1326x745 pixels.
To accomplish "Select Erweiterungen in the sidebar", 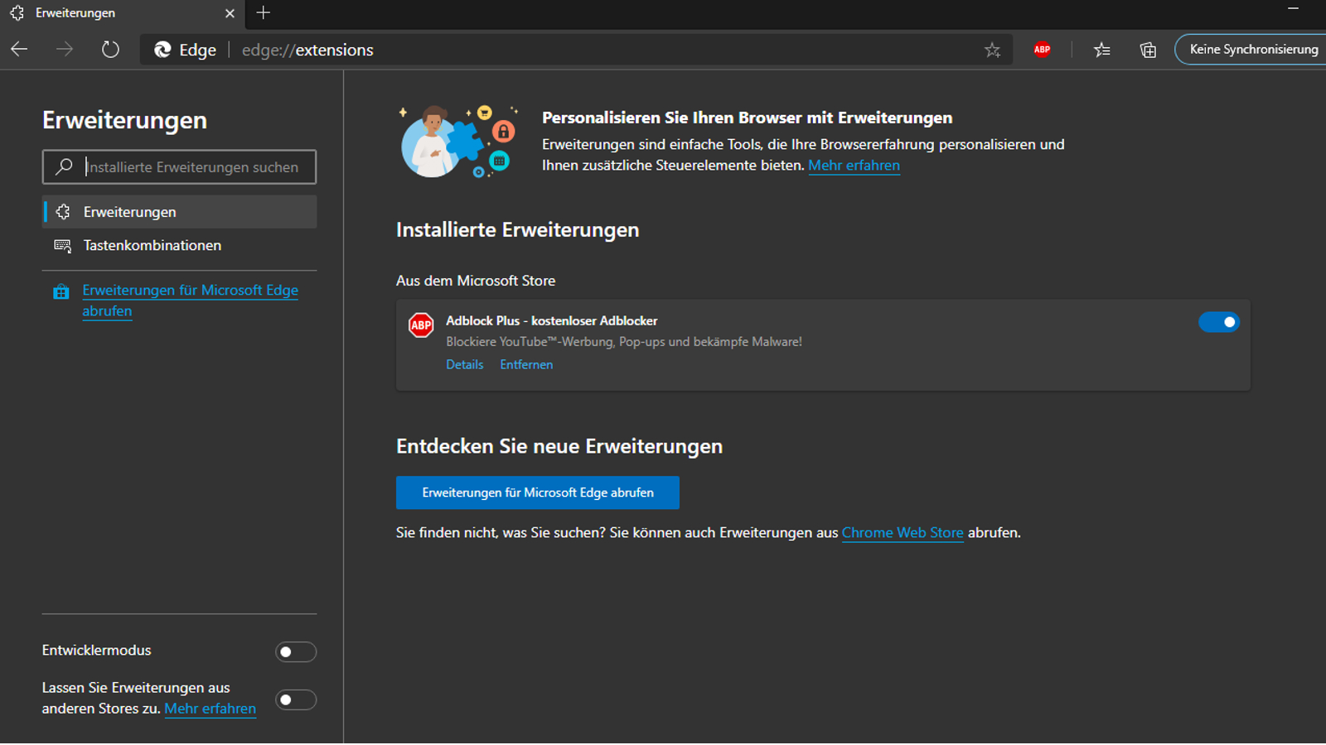I will coord(179,212).
